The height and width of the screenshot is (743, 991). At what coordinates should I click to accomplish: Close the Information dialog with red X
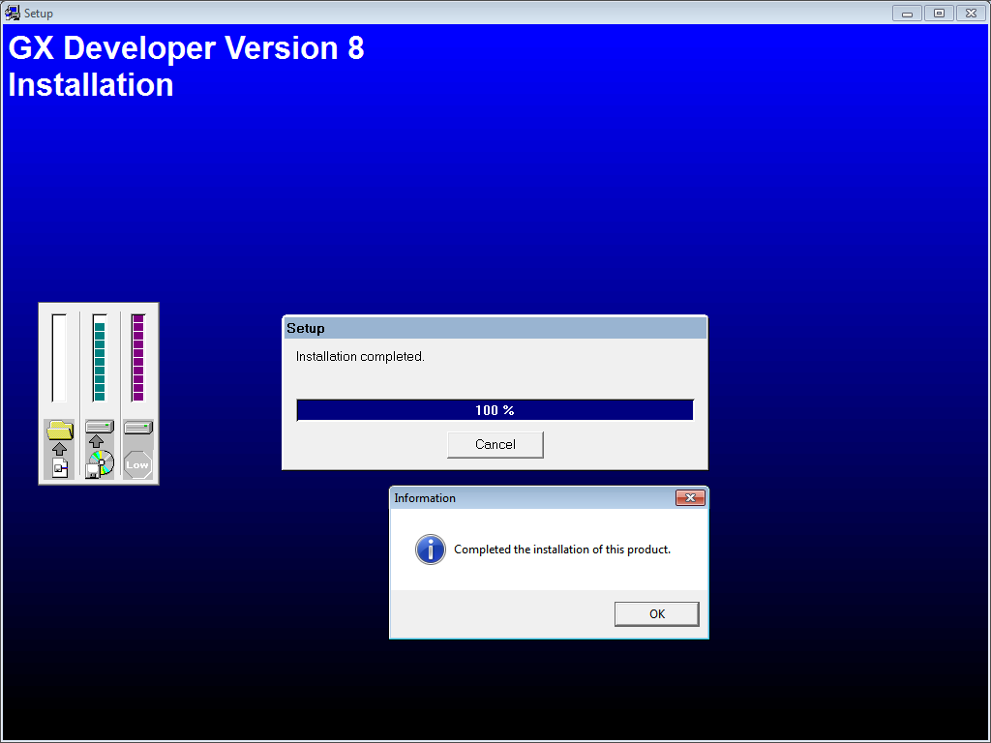click(x=690, y=498)
